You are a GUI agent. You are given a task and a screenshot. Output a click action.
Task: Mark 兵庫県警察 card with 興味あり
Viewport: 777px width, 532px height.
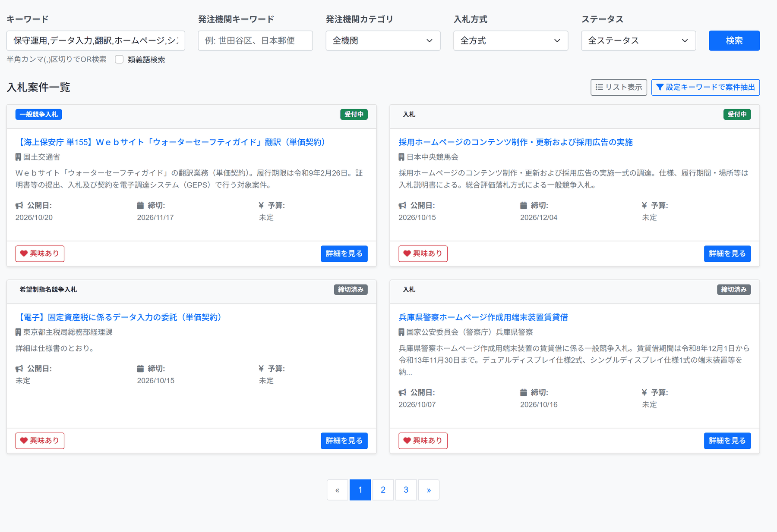click(423, 441)
